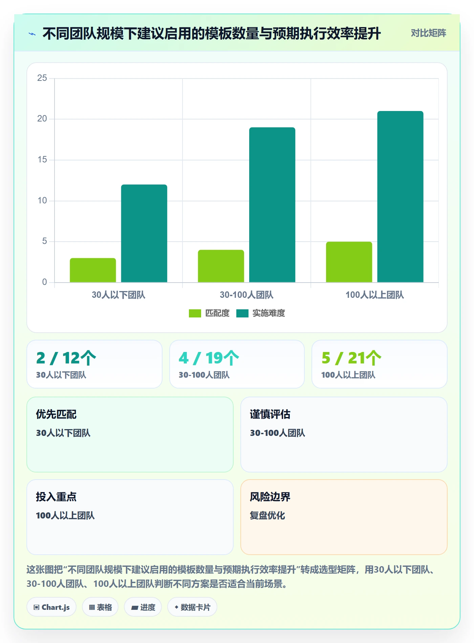Click the teal bar for 100人以上团队
The width and height of the screenshot is (474, 643).
pyautogui.click(x=401, y=197)
